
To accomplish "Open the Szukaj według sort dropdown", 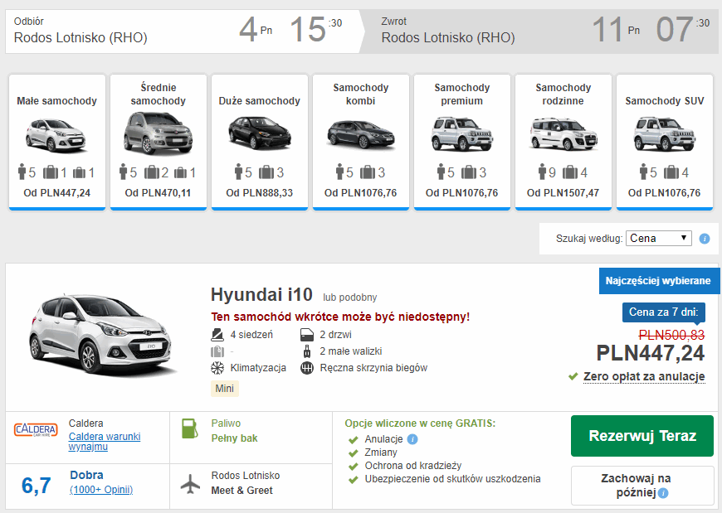I will (x=659, y=238).
